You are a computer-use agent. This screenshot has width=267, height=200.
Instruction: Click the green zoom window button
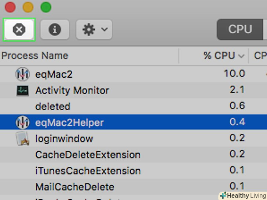[46, 7]
